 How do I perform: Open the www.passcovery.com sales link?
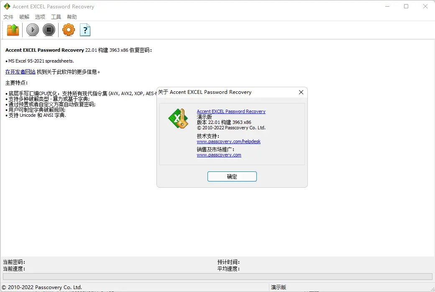tap(219, 155)
